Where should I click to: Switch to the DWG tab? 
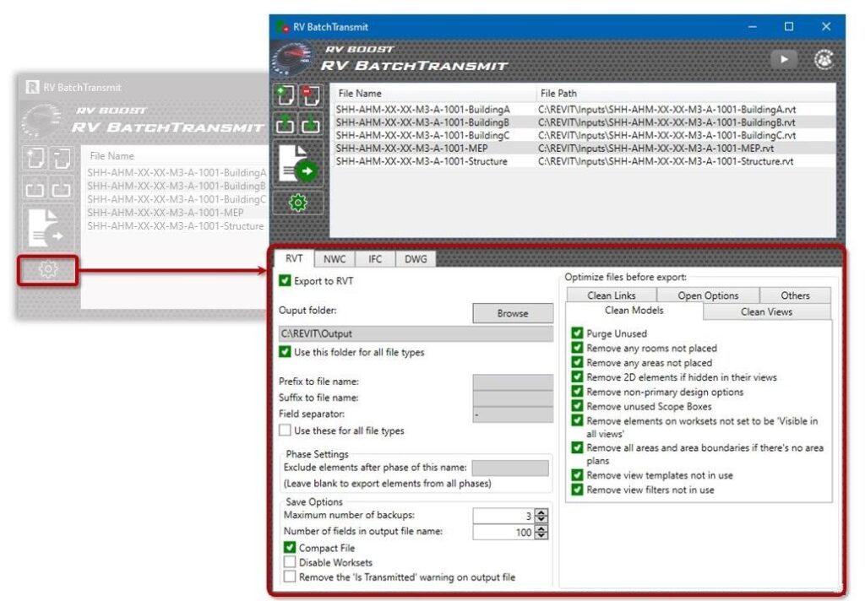coord(416,259)
